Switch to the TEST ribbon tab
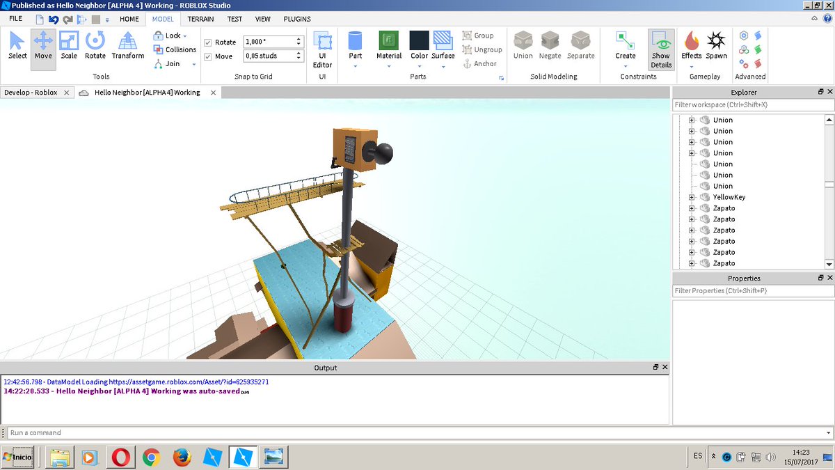The width and height of the screenshot is (835, 470). pyautogui.click(x=234, y=19)
